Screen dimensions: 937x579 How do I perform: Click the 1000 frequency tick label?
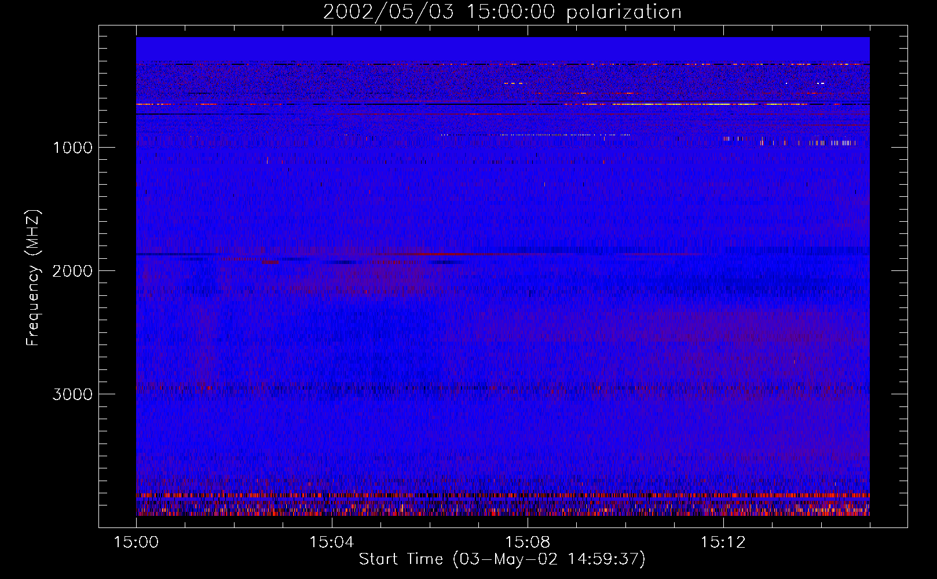[x=72, y=148]
